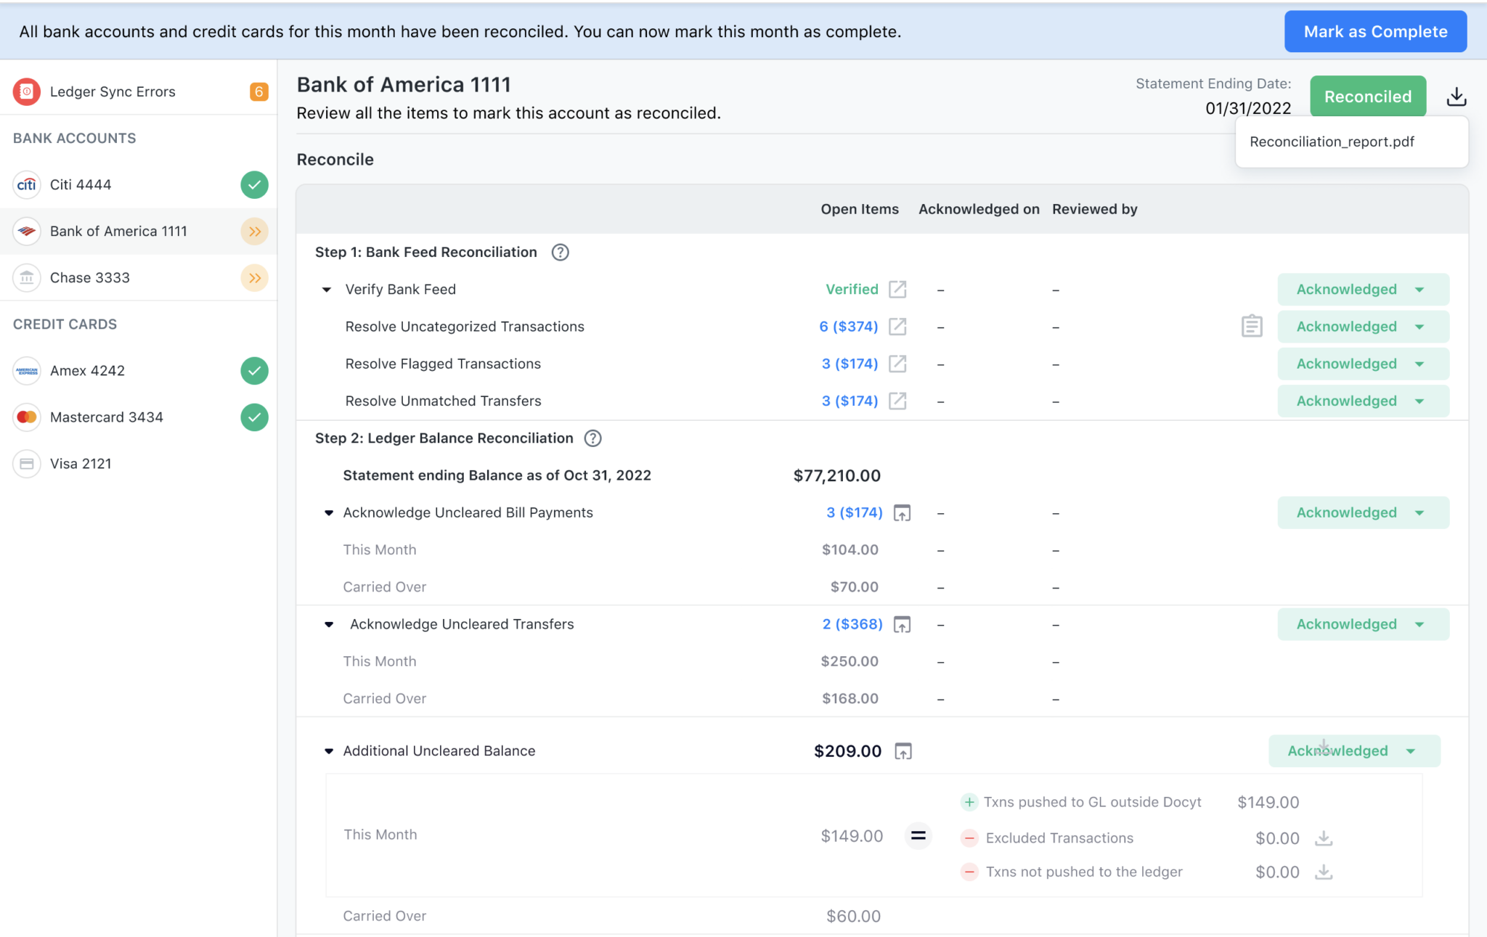The width and height of the screenshot is (1487, 937).
Task: Open 3 ($174) link for Flagged Transactions
Action: (x=850, y=363)
